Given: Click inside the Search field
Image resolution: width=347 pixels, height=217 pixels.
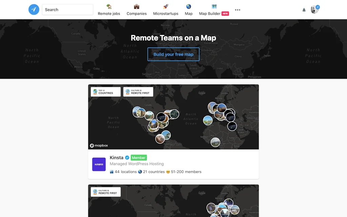Looking at the screenshot, I should [x=67, y=9].
